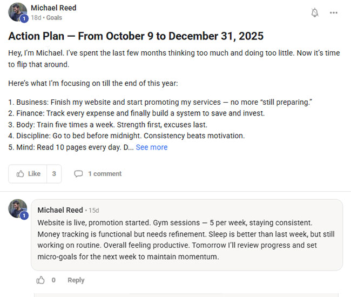This screenshot has width=351, height=297.
Task: Click Michael Reed's avatar beside the comment
Action: (x=17, y=208)
